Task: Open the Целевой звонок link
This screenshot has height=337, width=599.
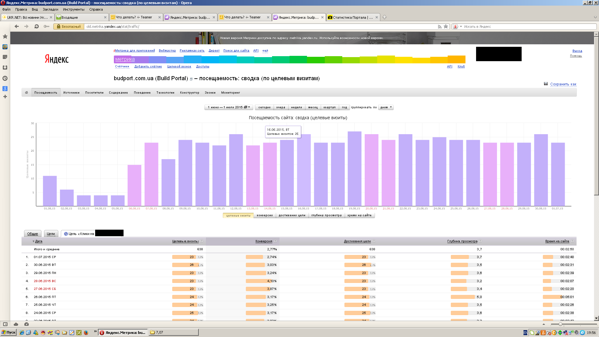Action: pyautogui.click(x=179, y=66)
